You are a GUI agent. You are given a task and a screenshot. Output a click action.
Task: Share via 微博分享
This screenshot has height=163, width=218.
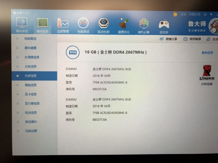pyautogui.click(x=168, y=39)
